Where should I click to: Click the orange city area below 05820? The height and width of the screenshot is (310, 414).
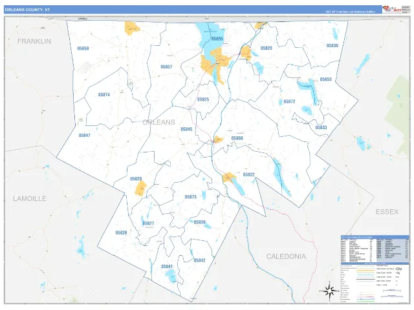pos(140,189)
